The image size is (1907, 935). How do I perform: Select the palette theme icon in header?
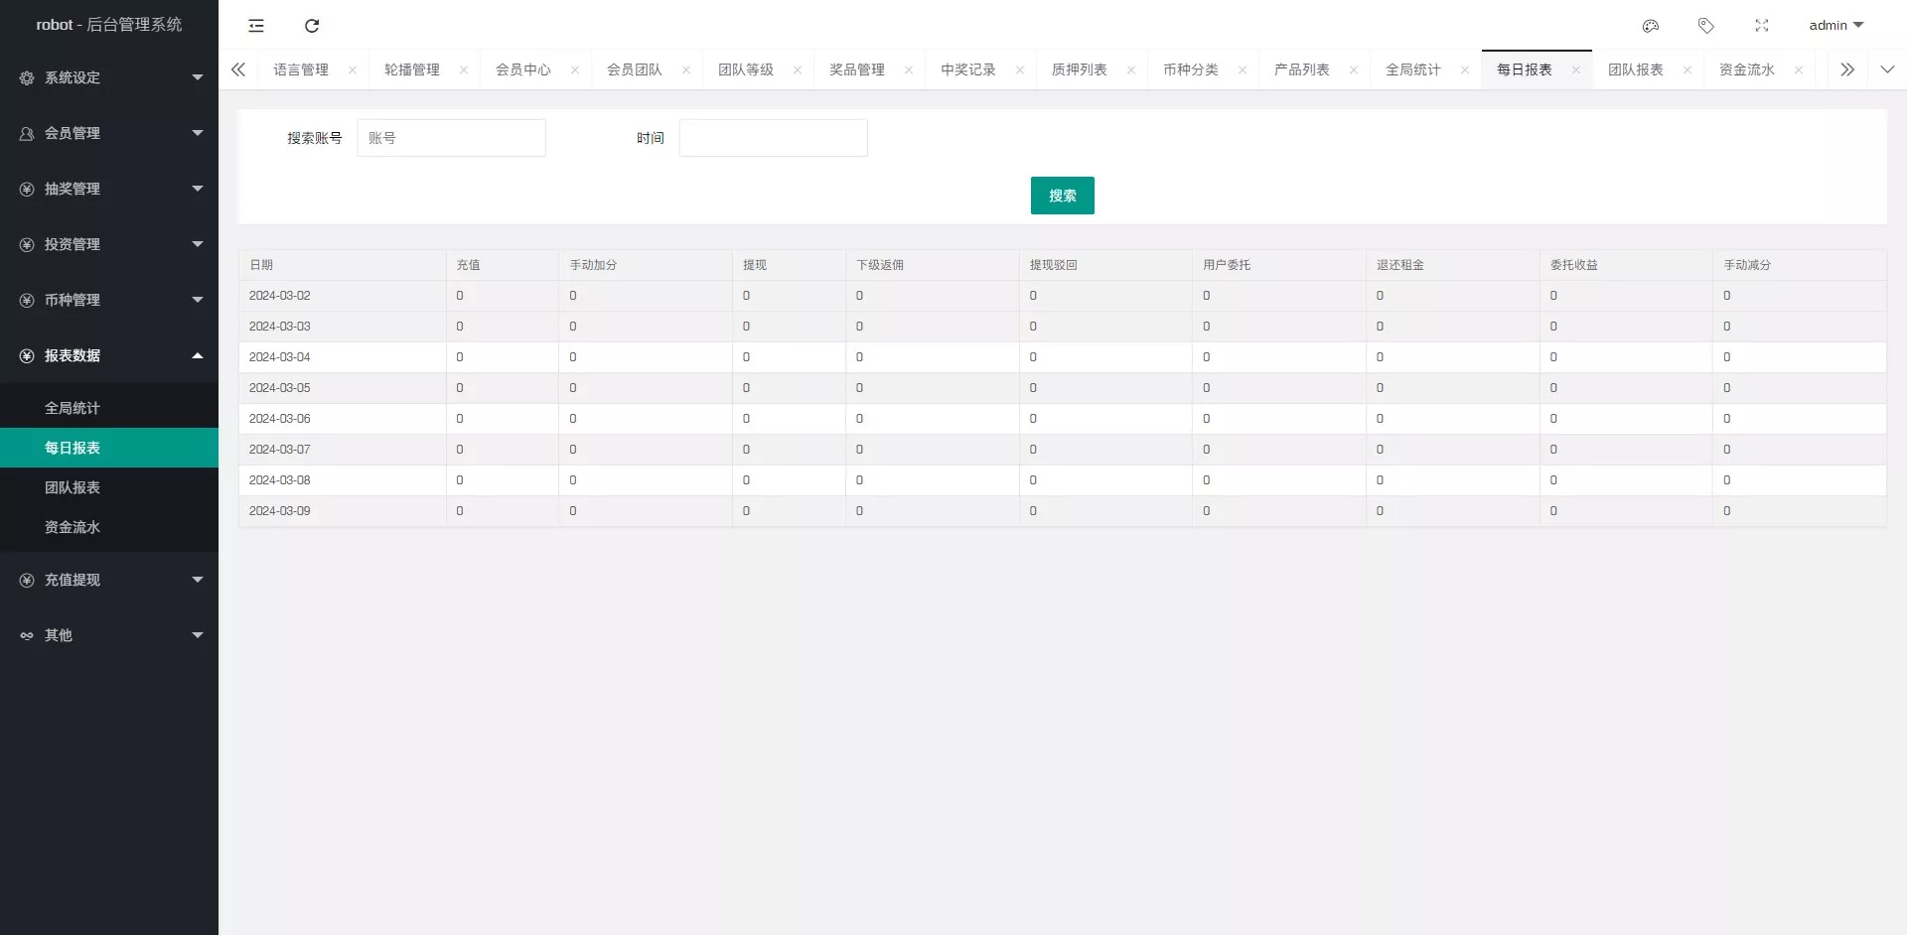(1651, 25)
